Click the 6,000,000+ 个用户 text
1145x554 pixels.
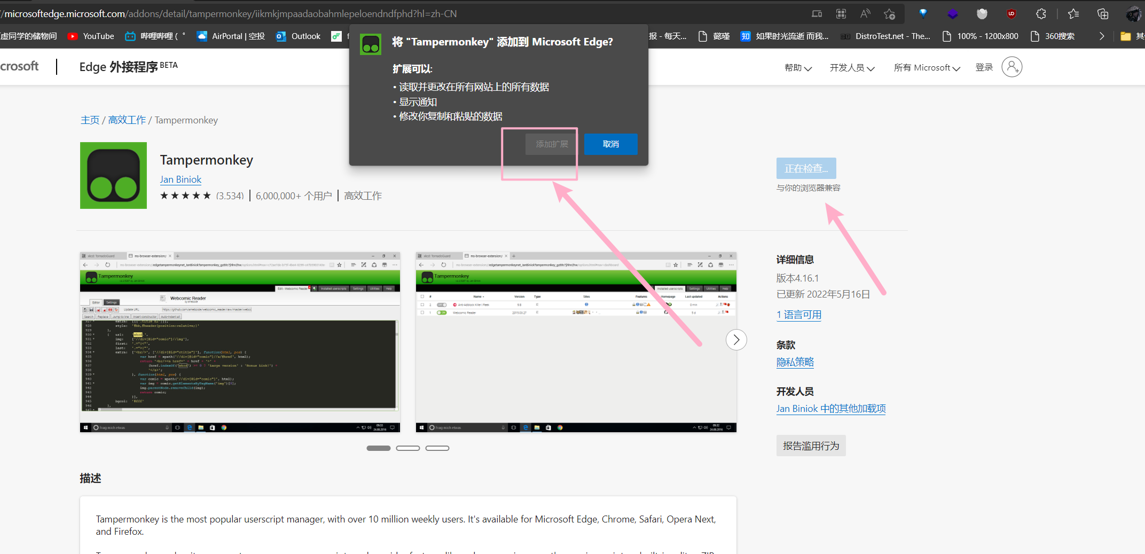point(294,196)
